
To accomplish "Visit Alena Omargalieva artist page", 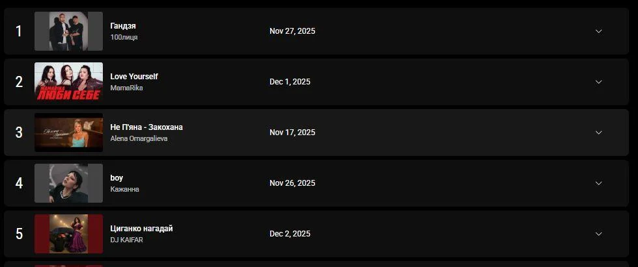I will tap(139, 138).
